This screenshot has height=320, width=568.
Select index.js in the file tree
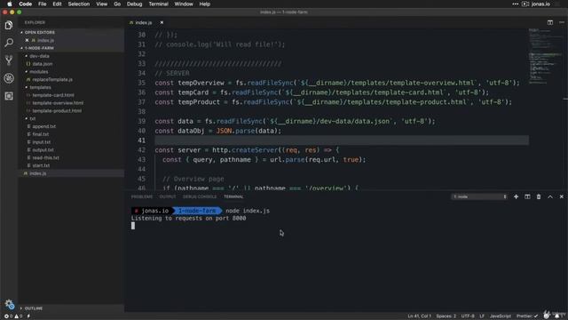[x=37, y=173]
